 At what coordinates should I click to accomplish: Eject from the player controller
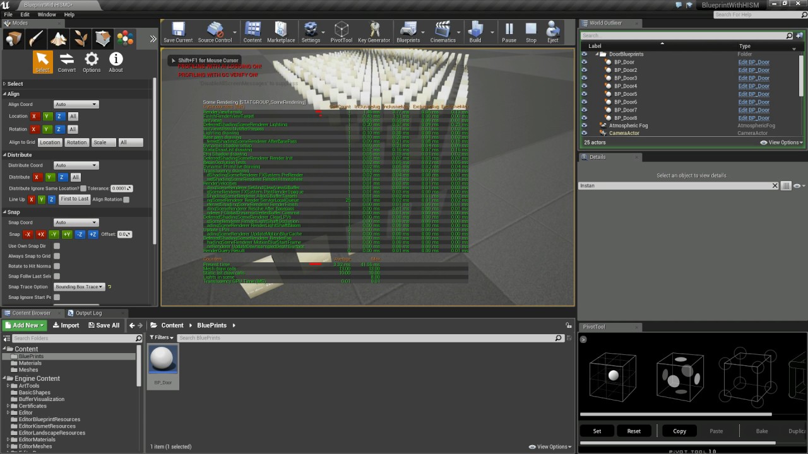tap(553, 32)
